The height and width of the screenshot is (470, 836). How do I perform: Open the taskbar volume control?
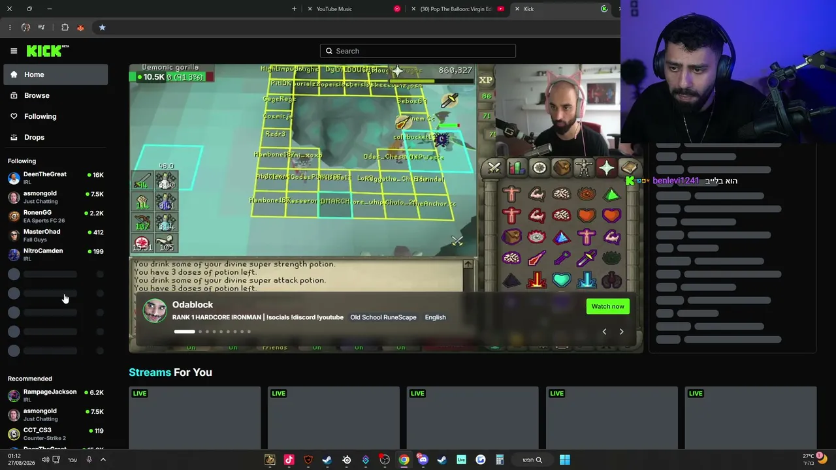[46, 460]
